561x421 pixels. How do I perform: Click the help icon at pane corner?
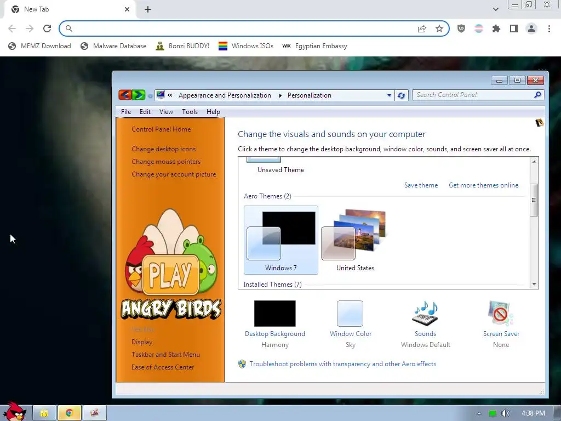pyautogui.click(x=539, y=123)
